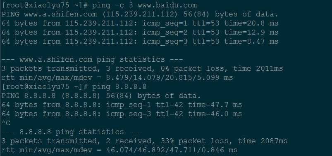This screenshot has width=332, height=156.
Task: Click the icmp_seq=2 ttl=53 text
Action: point(181,33)
